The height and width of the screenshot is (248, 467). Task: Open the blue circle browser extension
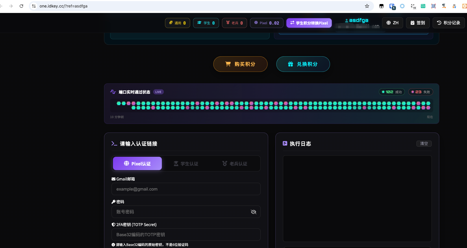point(402,6)
